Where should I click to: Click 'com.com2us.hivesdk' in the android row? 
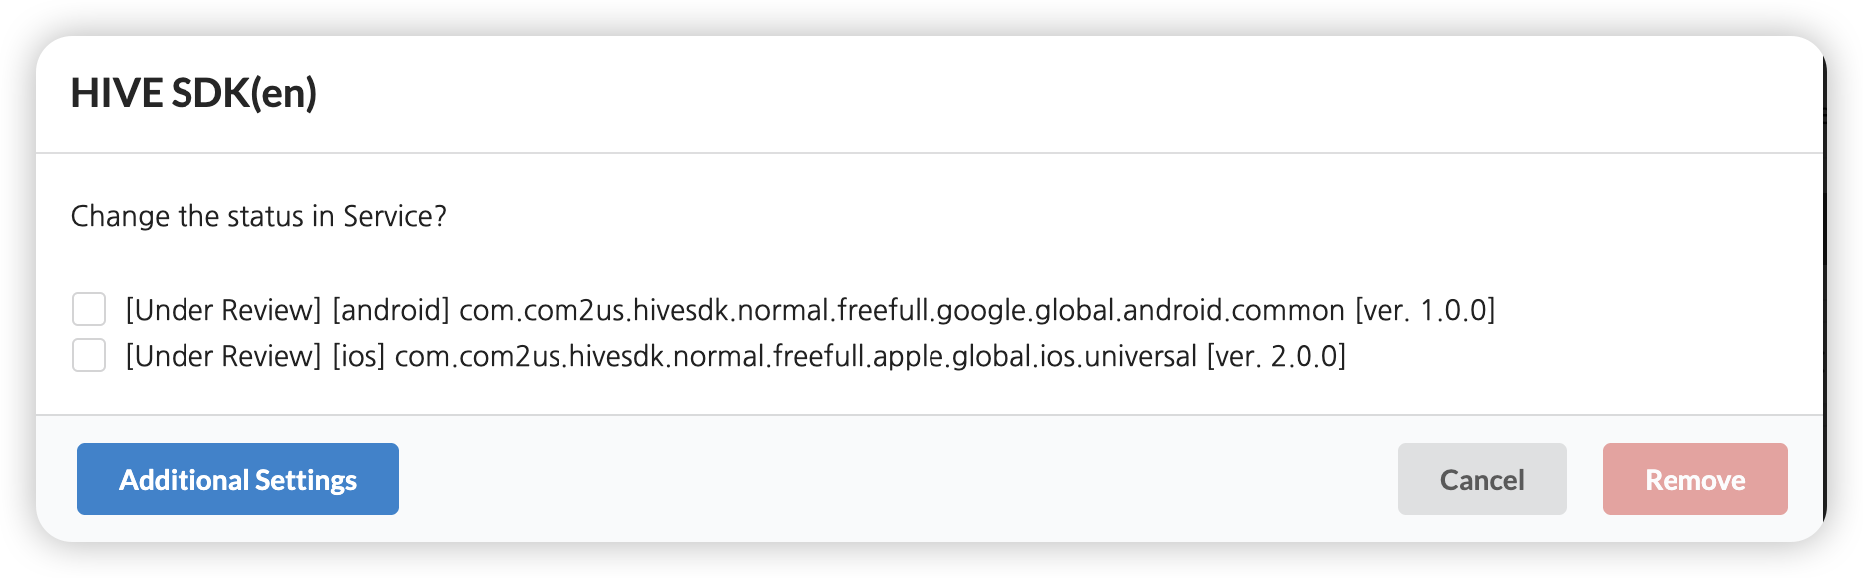pos(594,310)
